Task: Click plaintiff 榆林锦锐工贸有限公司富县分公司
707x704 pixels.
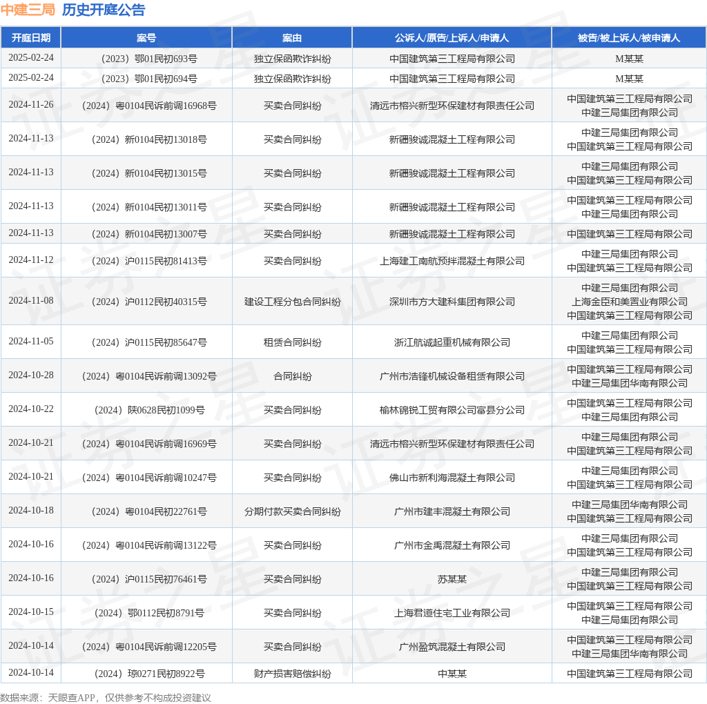Action: [x=452, y=410]
